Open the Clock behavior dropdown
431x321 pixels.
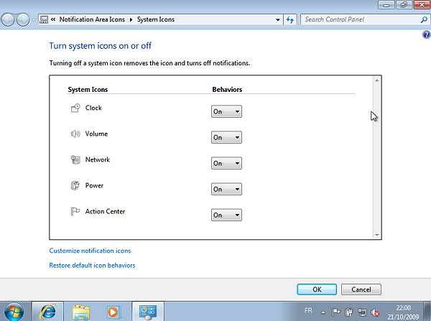226,111
